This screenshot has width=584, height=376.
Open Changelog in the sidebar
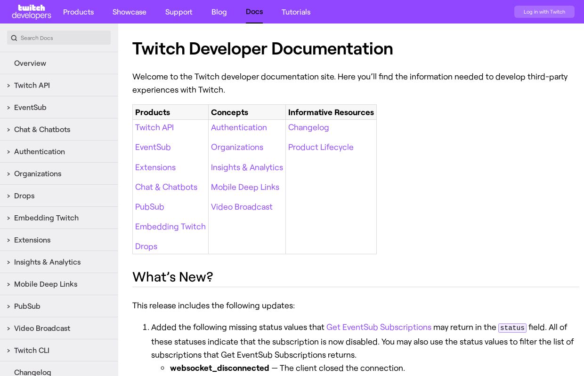point(32,372)
